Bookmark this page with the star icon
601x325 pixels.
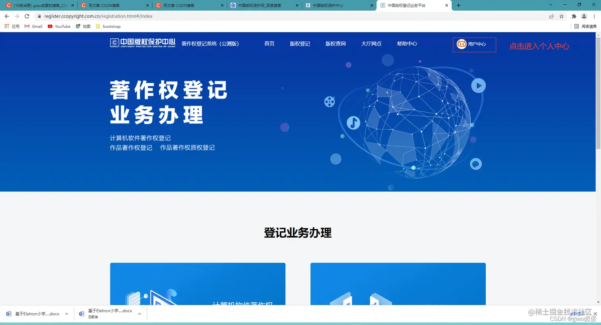point(561,16)
